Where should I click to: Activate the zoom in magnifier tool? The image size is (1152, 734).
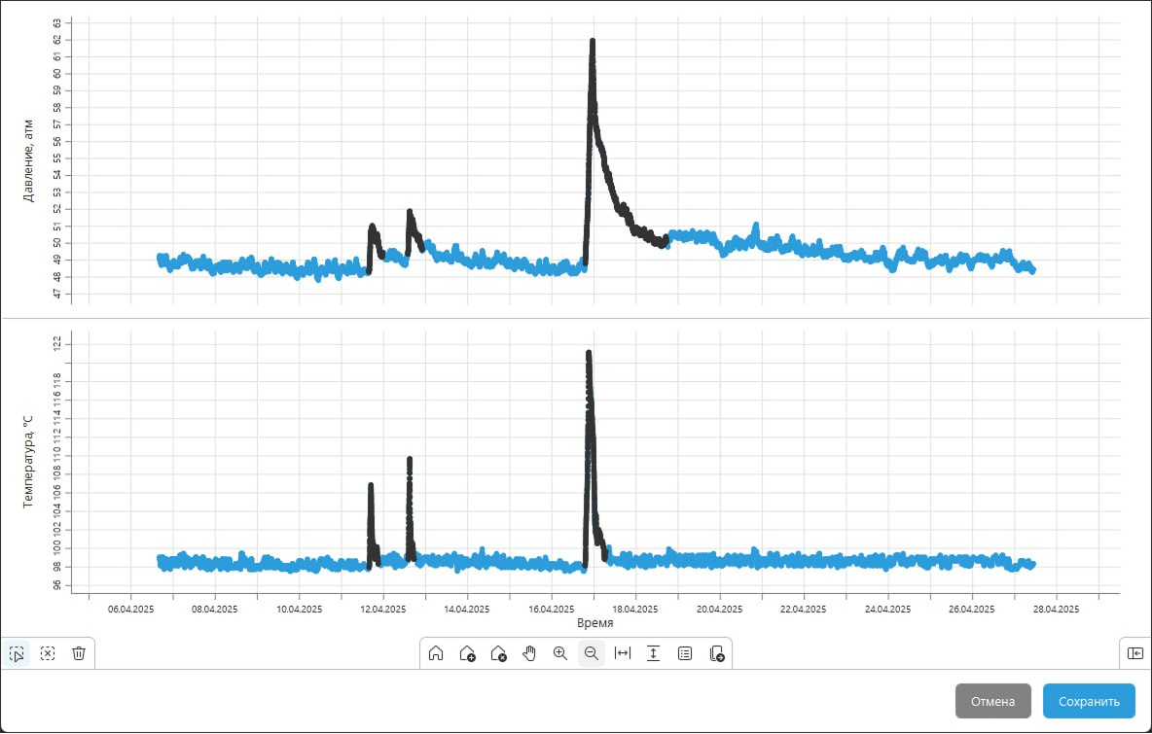pyautogui.click(x=560, y=653)
